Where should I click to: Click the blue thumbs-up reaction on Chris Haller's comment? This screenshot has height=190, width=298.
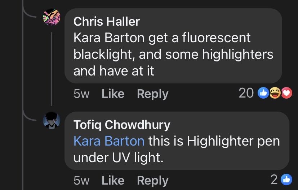[x=264, y=94]
